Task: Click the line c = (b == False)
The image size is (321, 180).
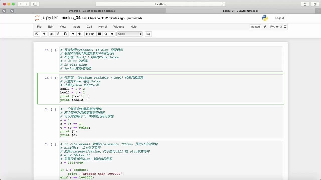Action: click(75, 128)
